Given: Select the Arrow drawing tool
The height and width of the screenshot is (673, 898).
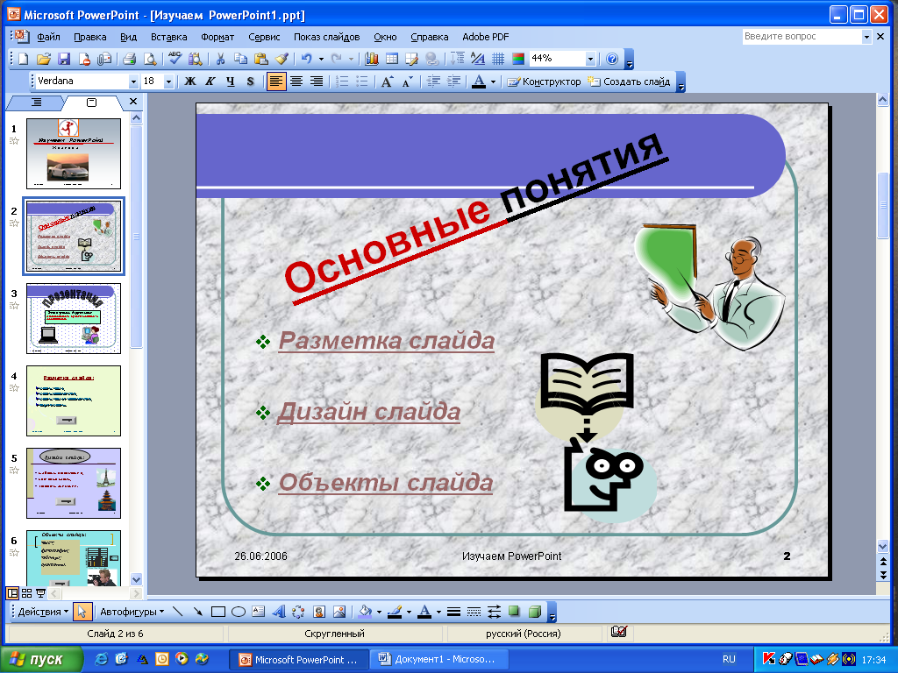Looking at the screenshot, I should [197, 612].
